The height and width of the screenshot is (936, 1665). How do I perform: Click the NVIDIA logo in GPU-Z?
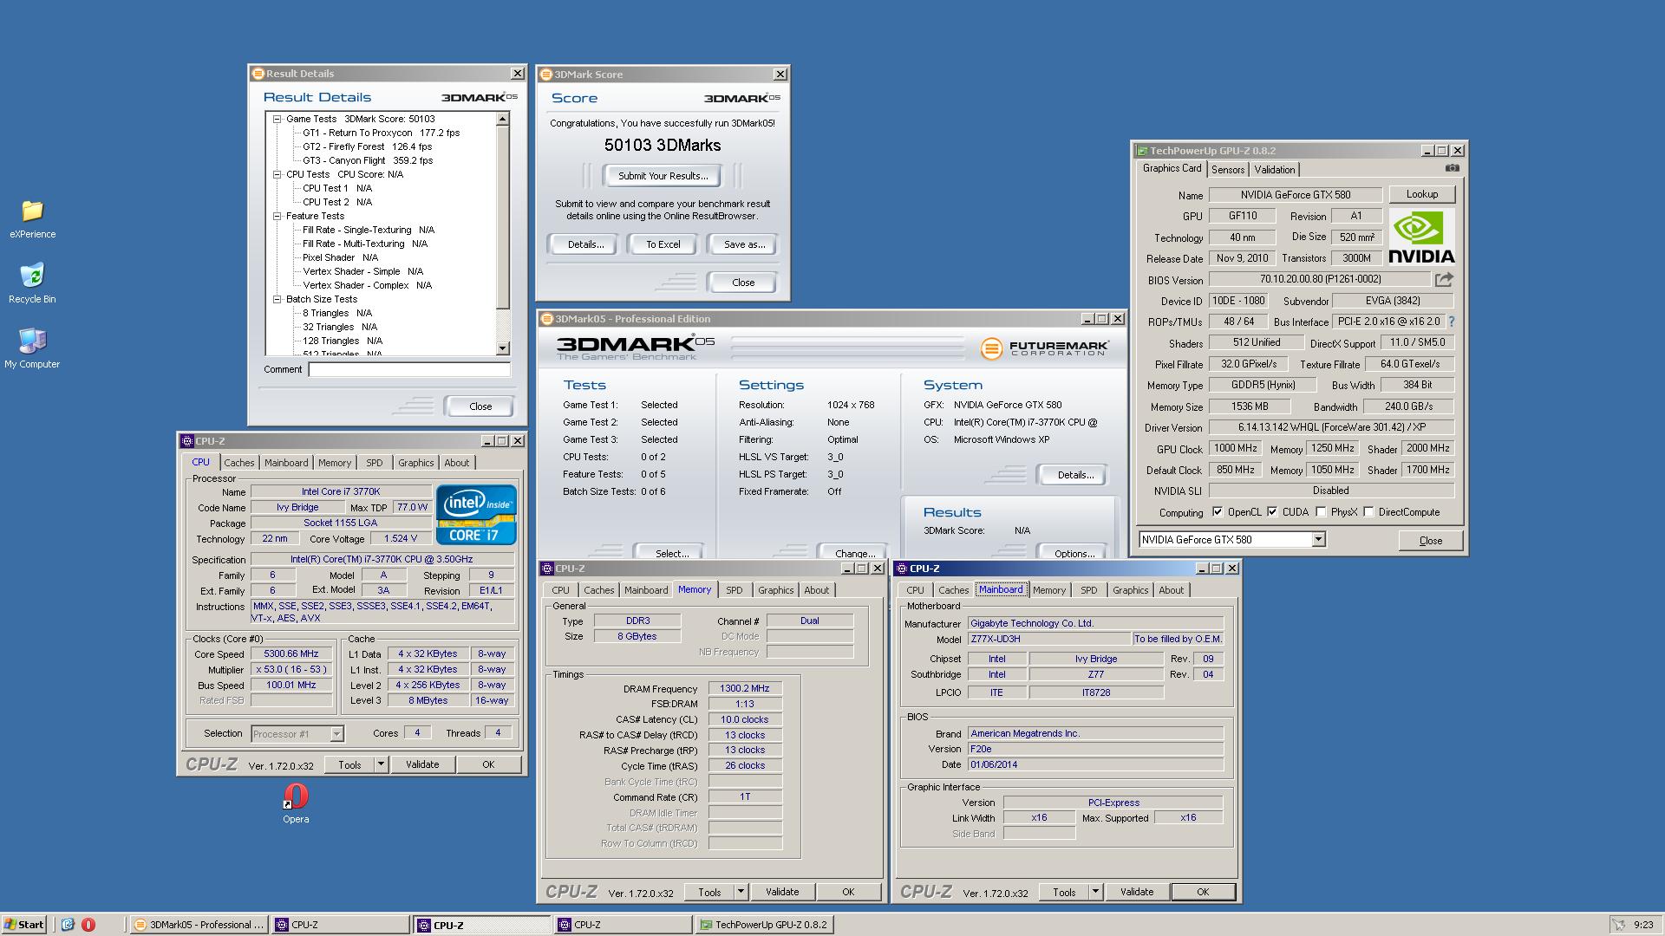coord(1421,237)
